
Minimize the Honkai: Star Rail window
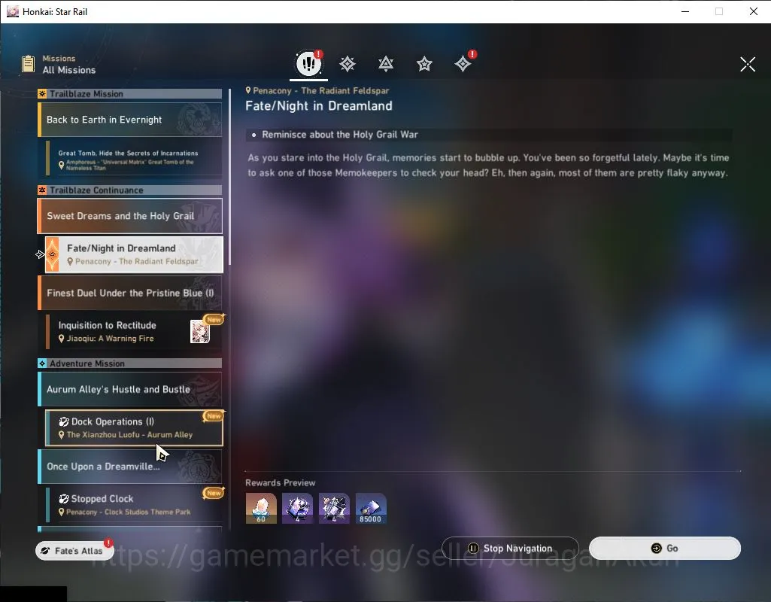[x=685, y=11]
